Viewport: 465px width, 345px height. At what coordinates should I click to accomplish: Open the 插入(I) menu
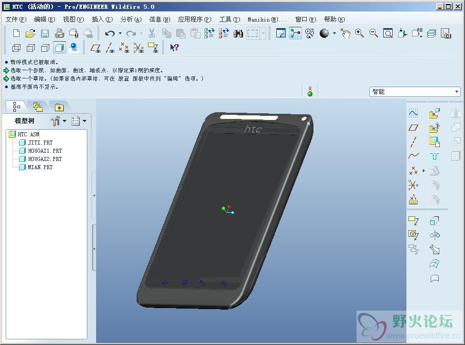pos(102,19)
